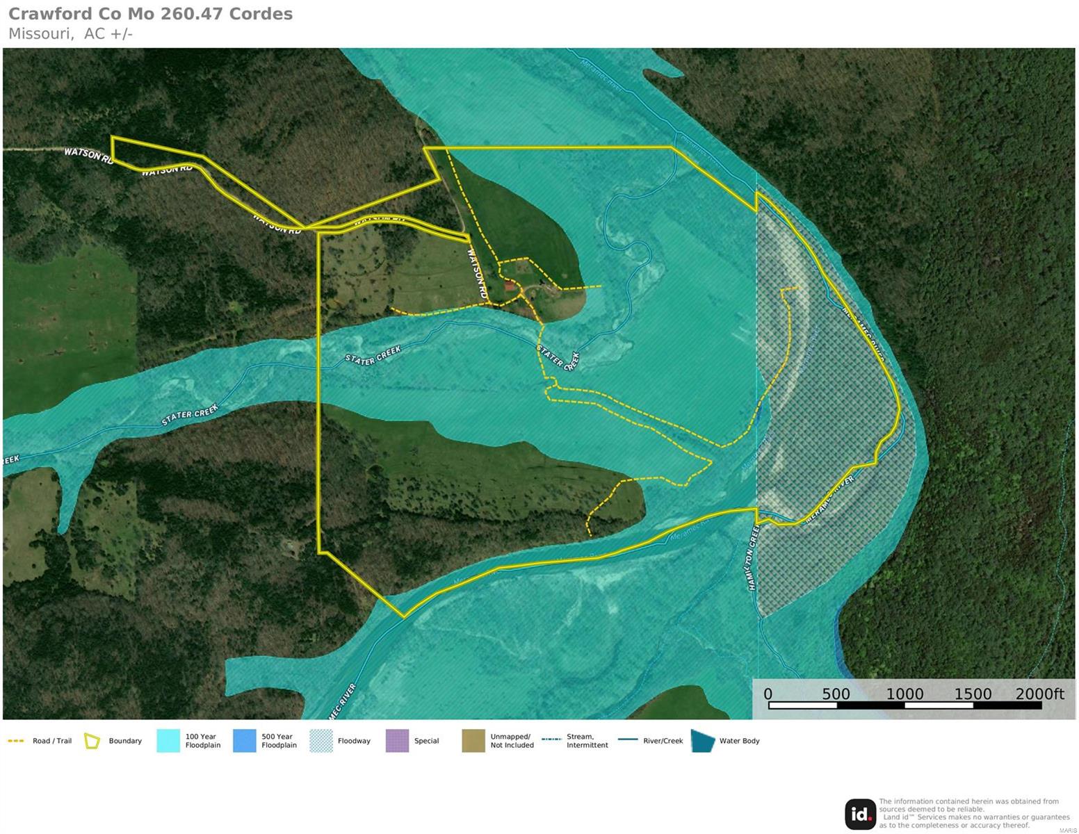
Task: Click the Hamilton Creek map label
Action: point(754,557)
